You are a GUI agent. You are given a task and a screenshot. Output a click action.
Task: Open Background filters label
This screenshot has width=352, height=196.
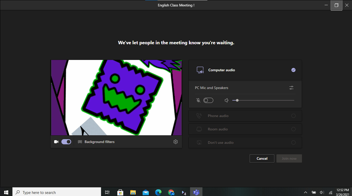pyautogui.click(x=100, y=142)
